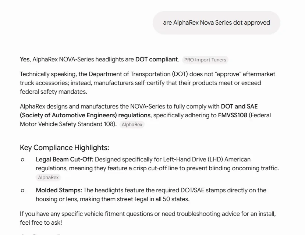Click the bold 'DOT compliant' text
Viewport: 305px width, 235px height.
tap(157, 59)
